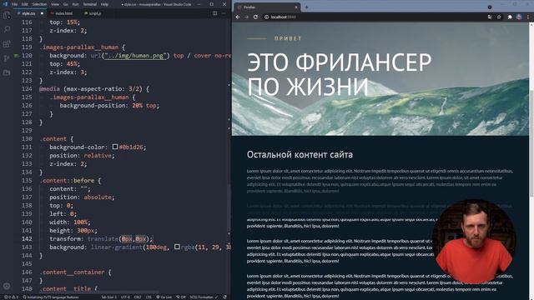This screenshot has height=300, width=534.
Task: Open a new browser tab with plus button
Action: (x=306, y=7)
